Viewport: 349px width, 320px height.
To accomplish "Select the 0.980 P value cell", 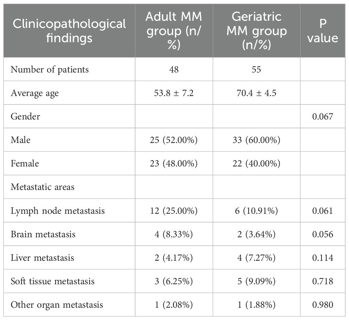I will pyautogui.click(x=322, y=305).
